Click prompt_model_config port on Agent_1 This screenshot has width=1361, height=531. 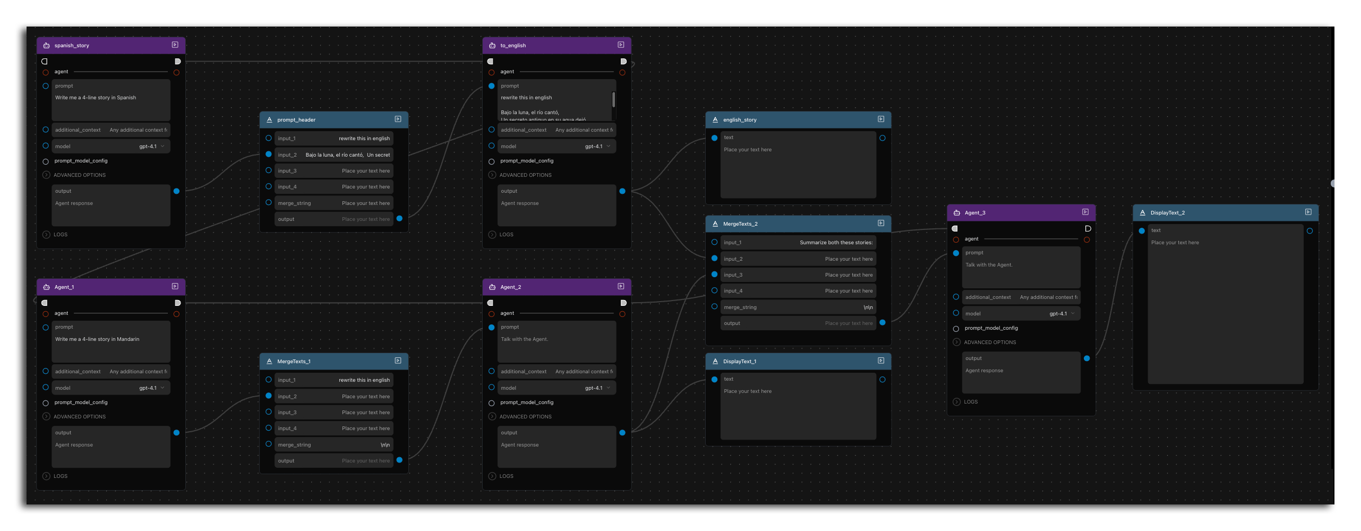(46, 403)
